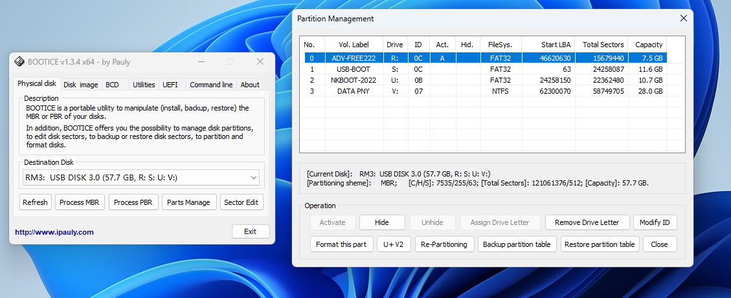This screenshot has width=731, height=298.
Task: Select the ADV-FREE222 partition row
Action: tap(486, 58)
